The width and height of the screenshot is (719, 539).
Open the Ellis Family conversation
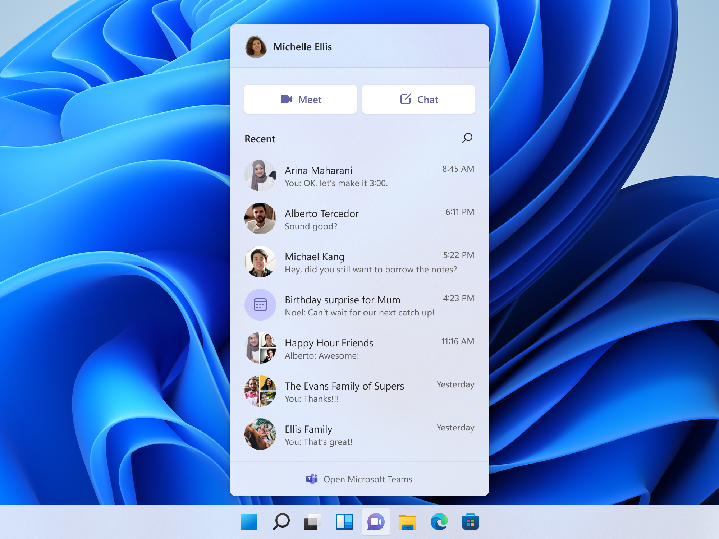359,434
